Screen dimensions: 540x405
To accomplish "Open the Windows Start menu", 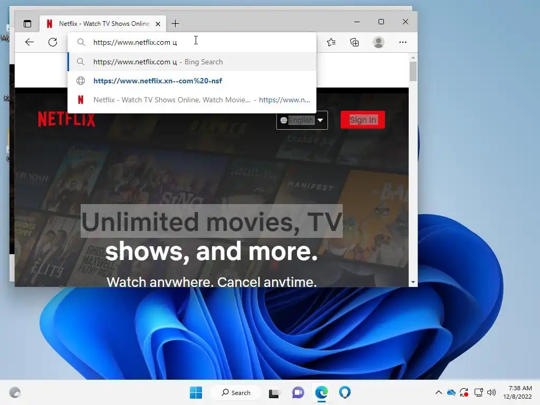I will click(196, 392).
